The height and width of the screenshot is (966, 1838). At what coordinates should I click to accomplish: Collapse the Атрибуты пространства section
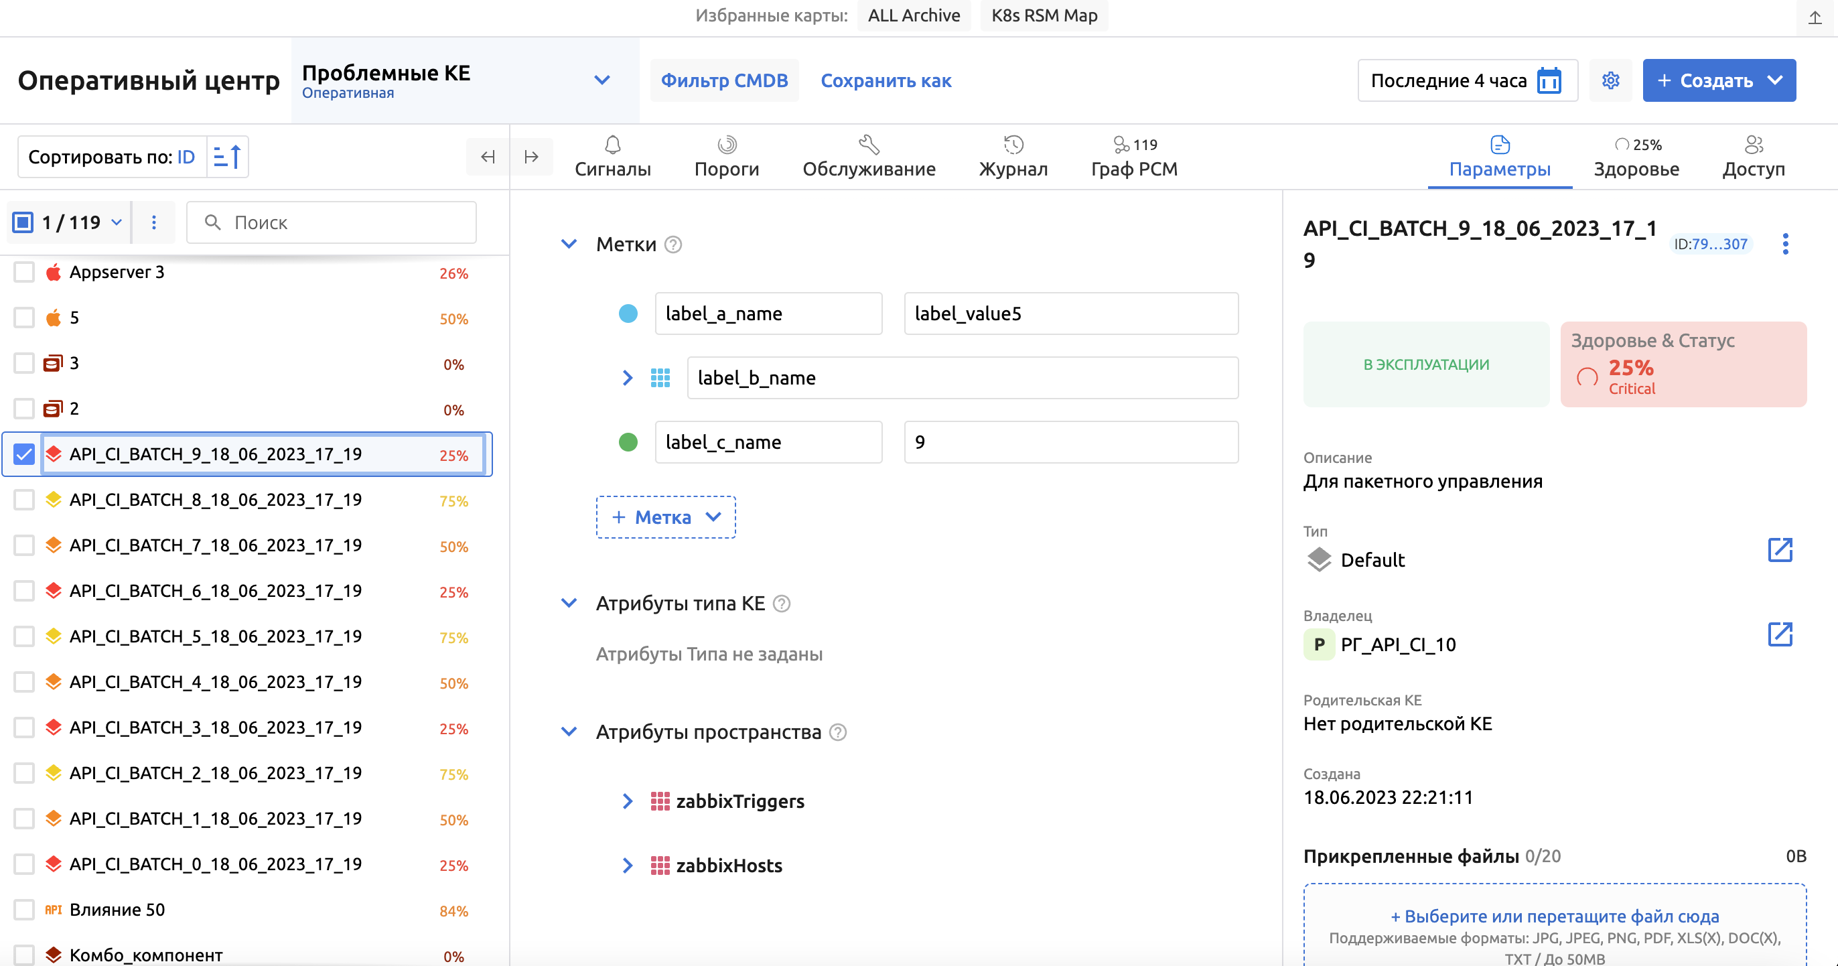click(x=569, y=732)
